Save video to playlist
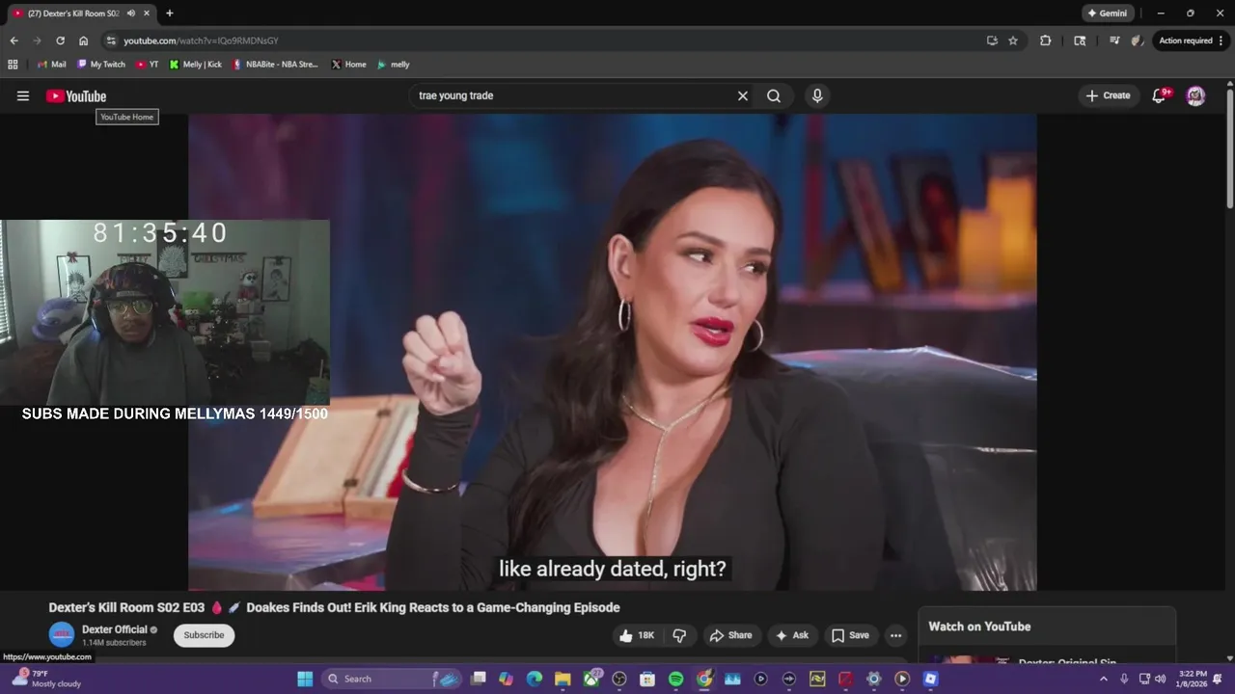The height and width of the screenshot is (694, 1235). click(x=850, y=635)
